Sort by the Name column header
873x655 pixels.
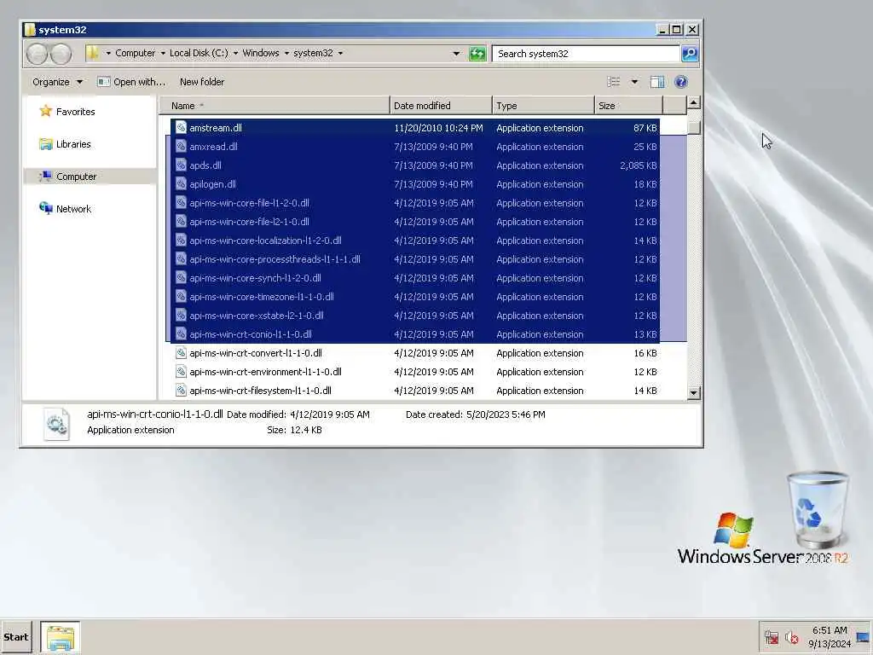[x=275, y=105]
